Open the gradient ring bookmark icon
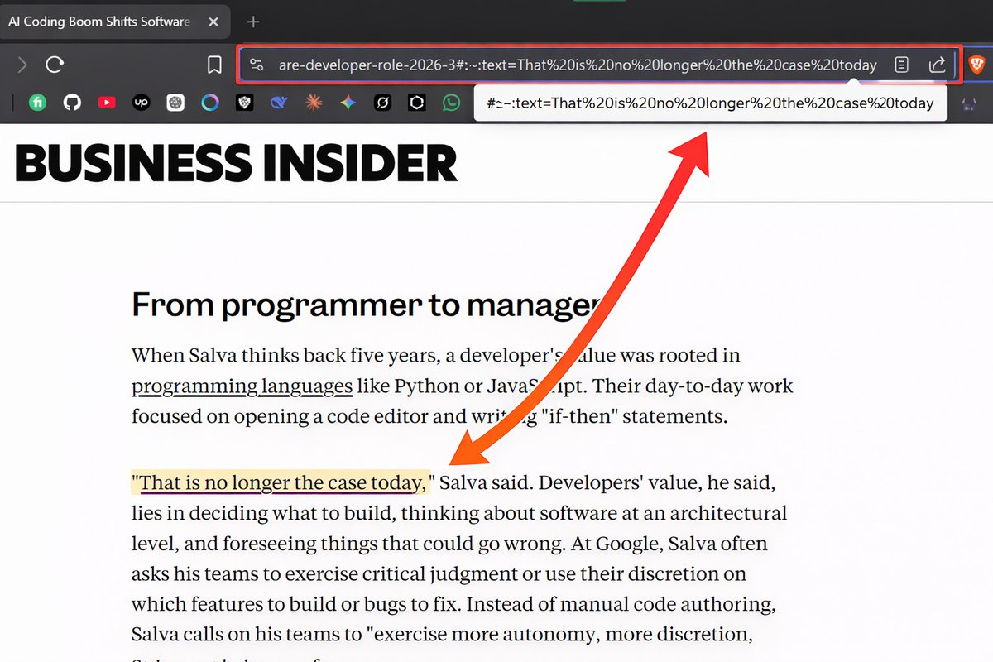Image resolution: width=993 pixels, height=662 pixels. click(210, 103)
